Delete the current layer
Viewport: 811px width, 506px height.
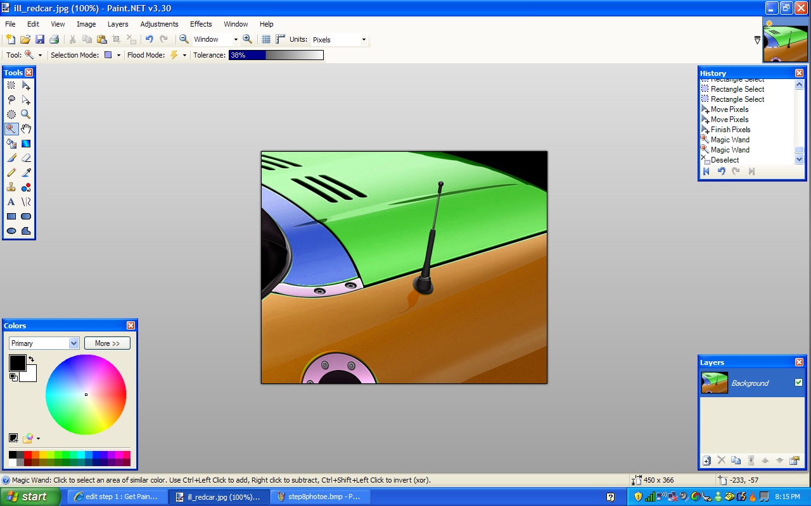(720, 461)
